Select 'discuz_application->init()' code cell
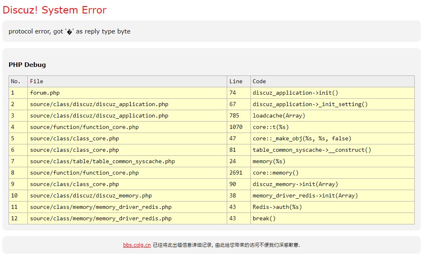The image size is (438, 268). [x=333, y=93]
